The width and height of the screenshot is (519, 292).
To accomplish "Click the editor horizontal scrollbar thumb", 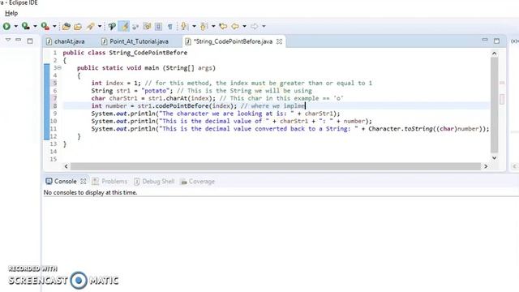I will click(x=276, y=166).
